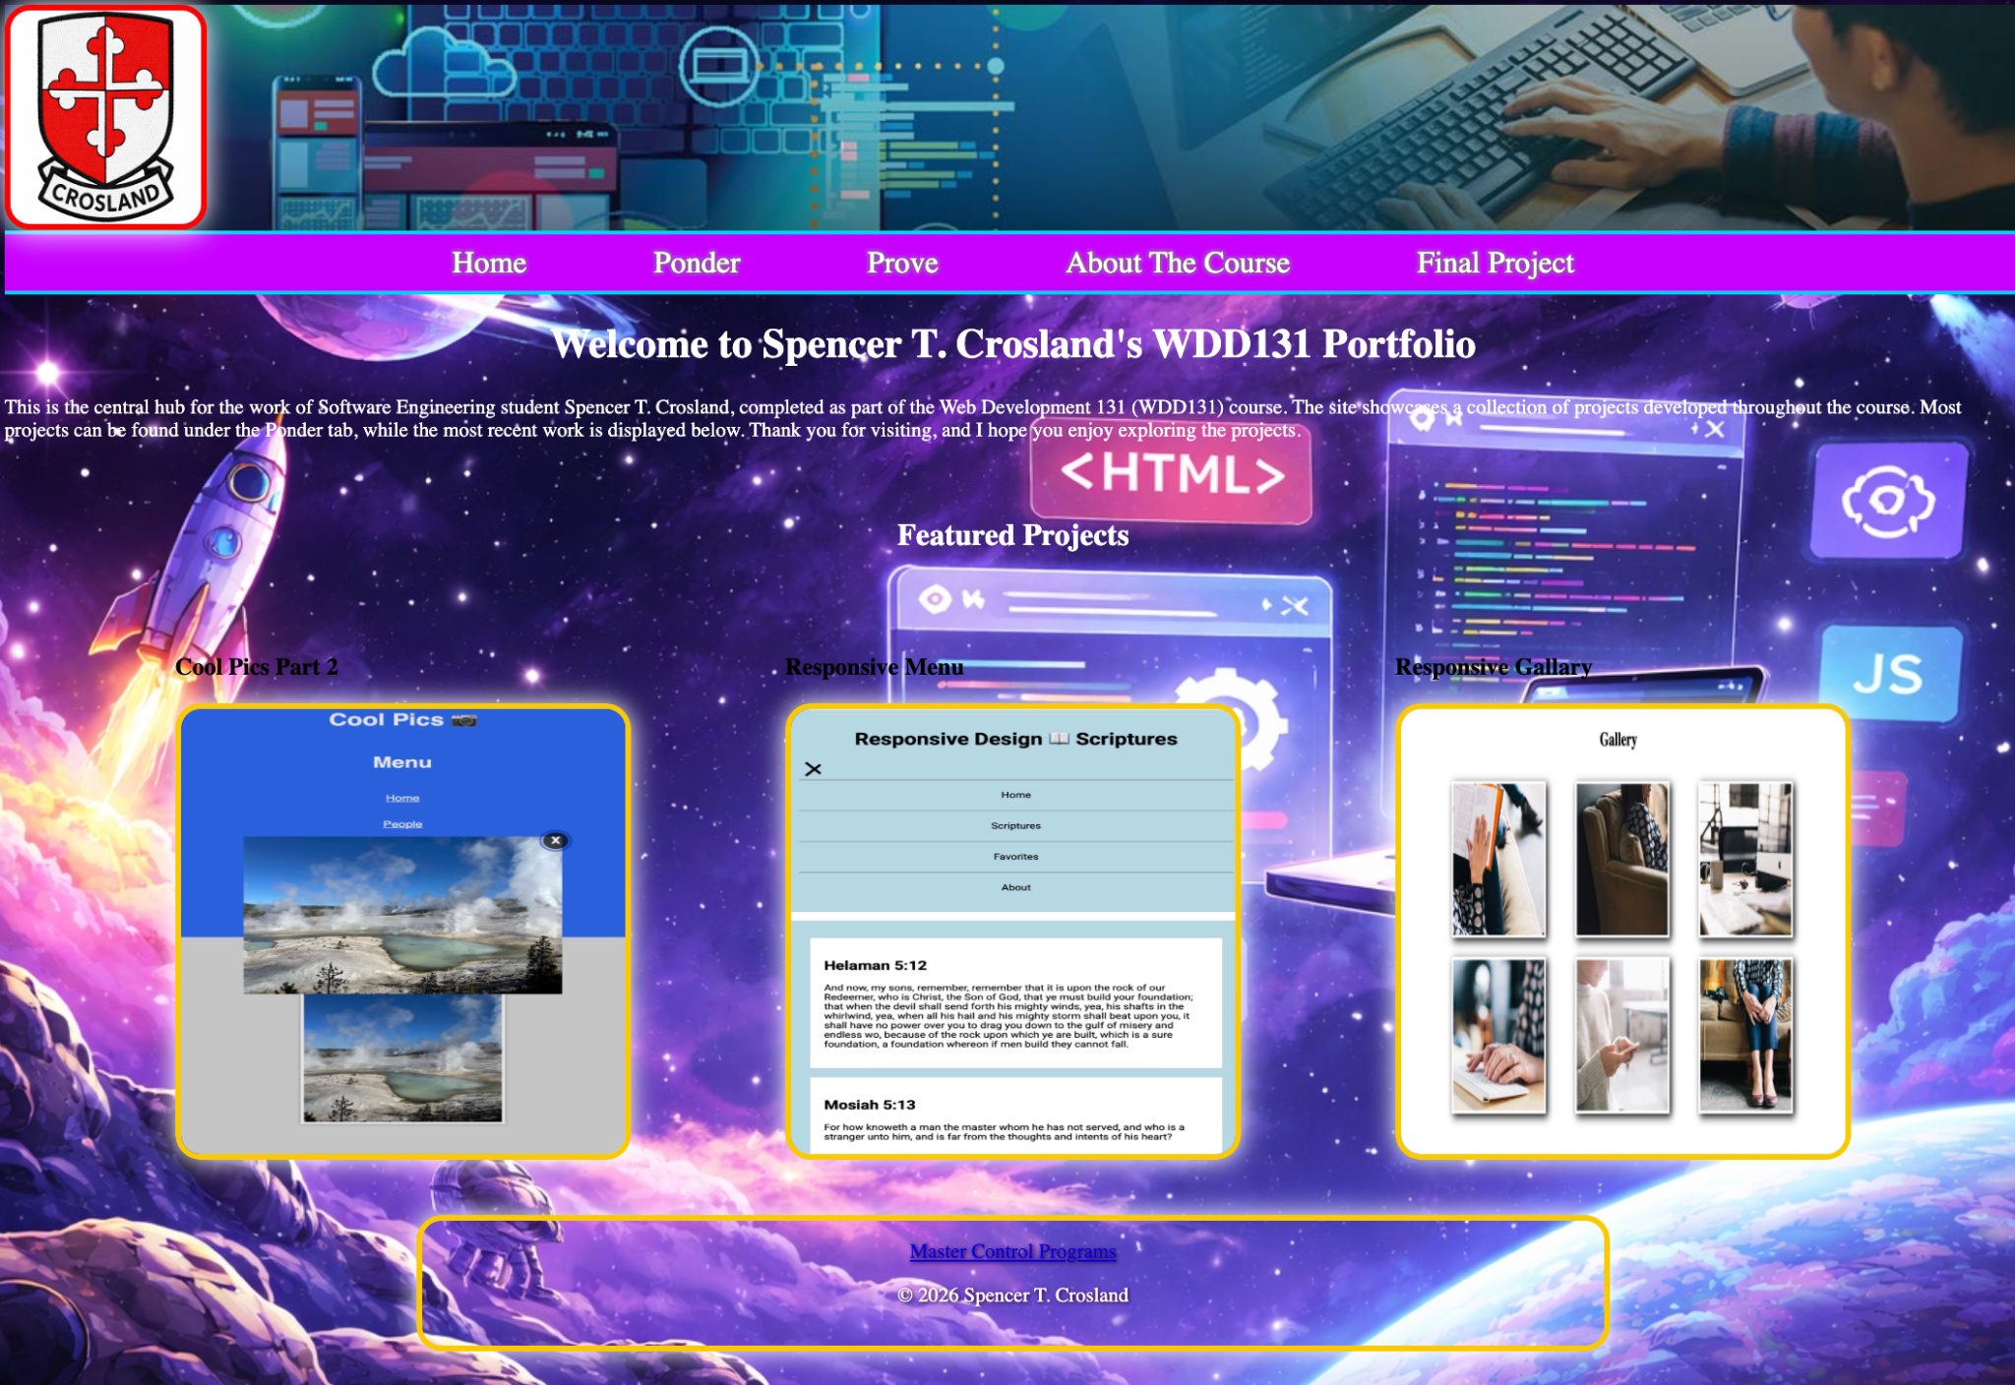This screenshot has height=1385, width=2015.
Task: Click the Home link in Cool Pics menu
Action: (402, 798)
